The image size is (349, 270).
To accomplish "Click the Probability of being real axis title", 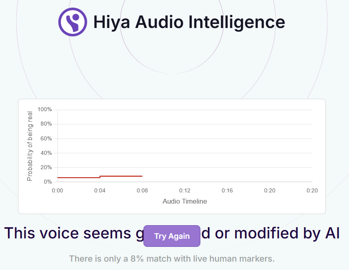I will [30, 146].
